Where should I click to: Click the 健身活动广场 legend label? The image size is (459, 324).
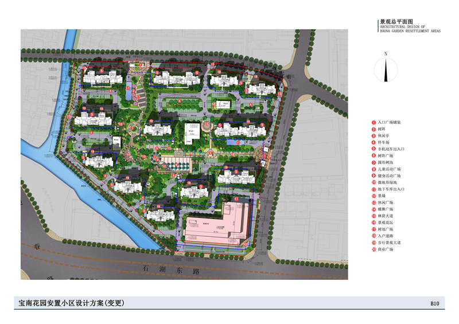pos(391,176)
